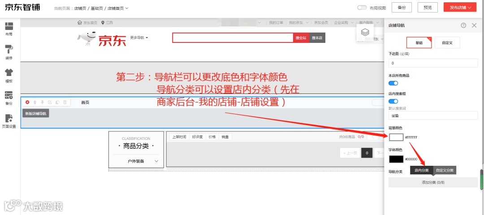The image size is (484, 215).
Task: Switch to the 店内分类 tab
Action: (421, 170)
